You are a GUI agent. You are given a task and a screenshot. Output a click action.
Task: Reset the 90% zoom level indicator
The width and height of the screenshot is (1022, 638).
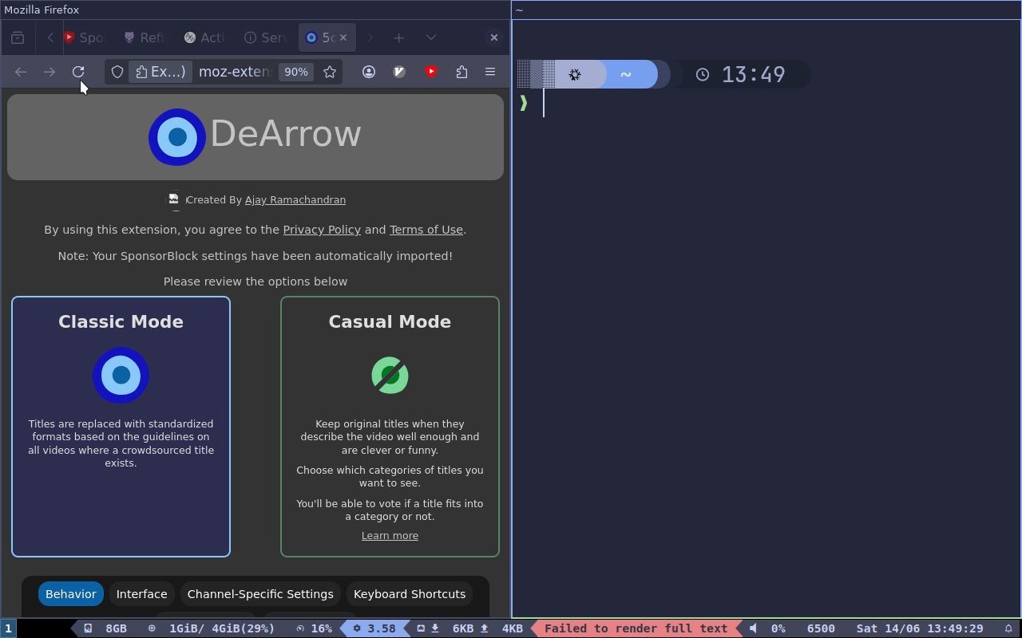(296, 72)
